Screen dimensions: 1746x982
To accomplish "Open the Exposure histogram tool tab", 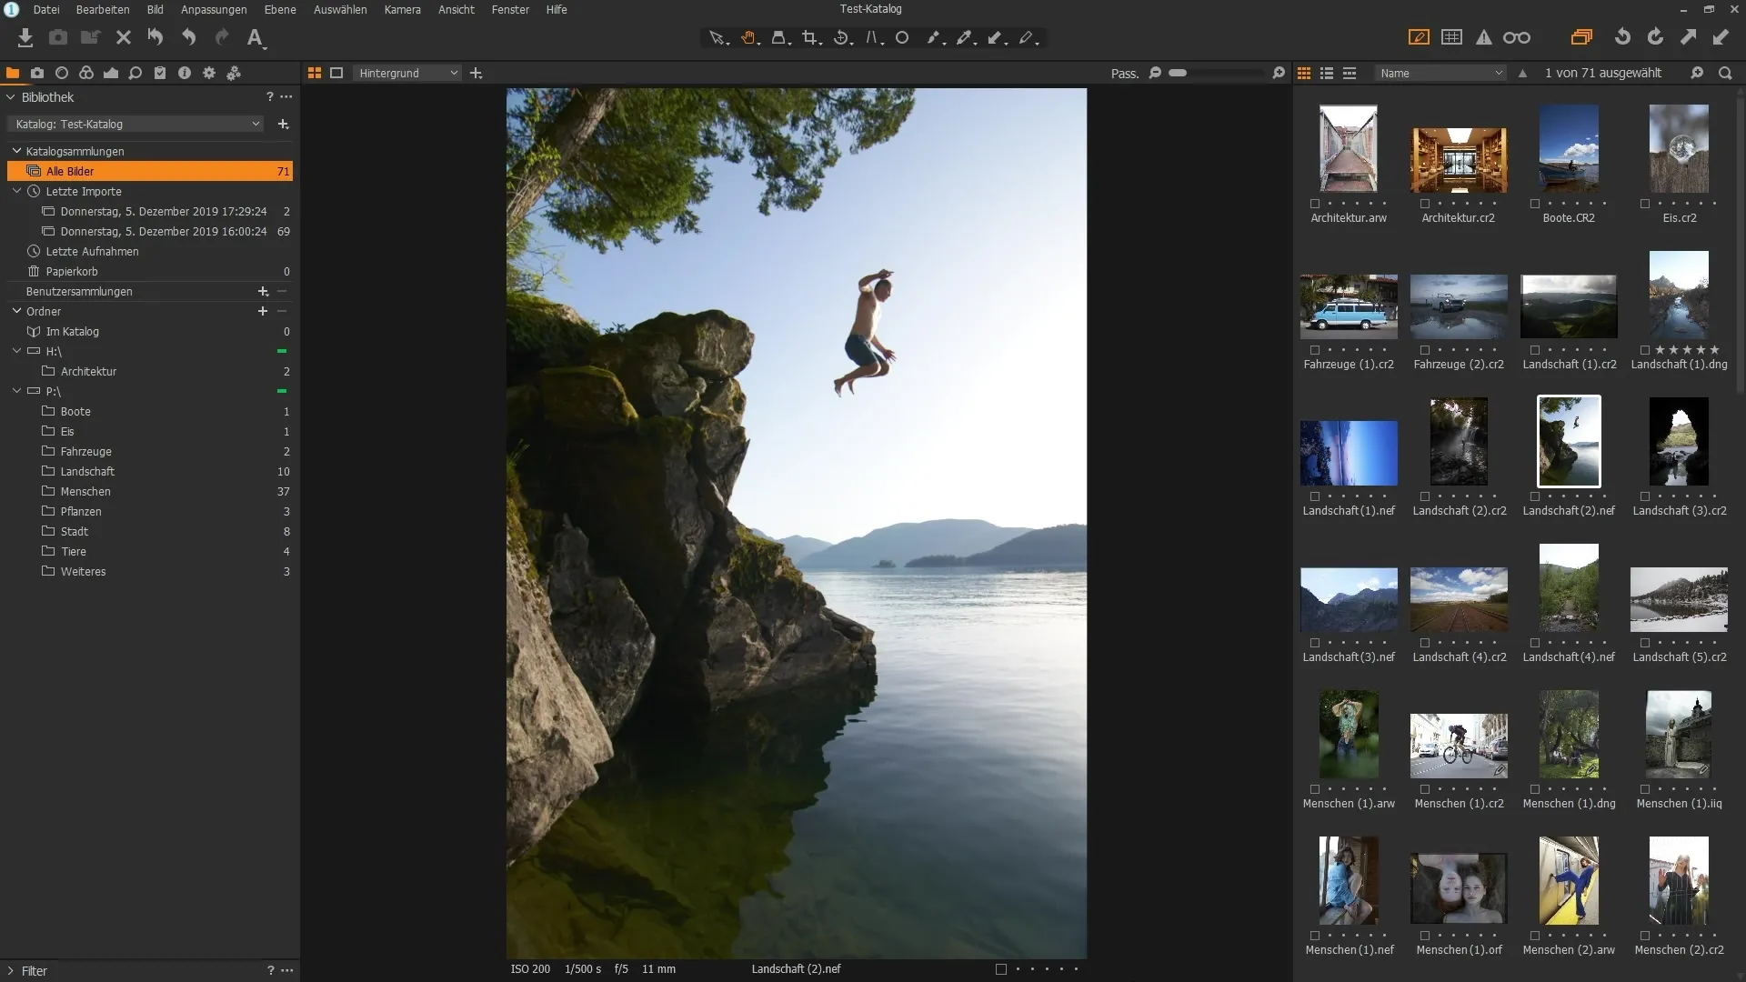I will 111,73.
